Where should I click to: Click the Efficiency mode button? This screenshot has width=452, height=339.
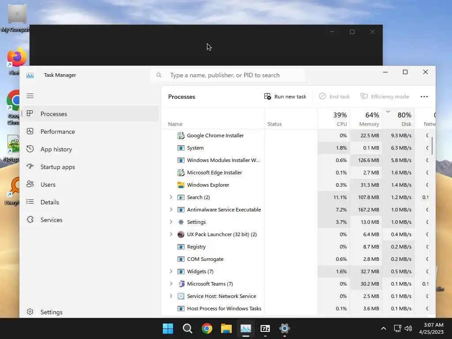[x=384, y=97]
